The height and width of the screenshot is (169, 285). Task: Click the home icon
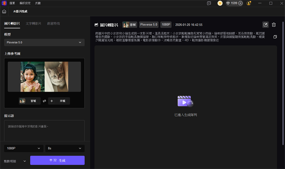(x=4, y=11)
